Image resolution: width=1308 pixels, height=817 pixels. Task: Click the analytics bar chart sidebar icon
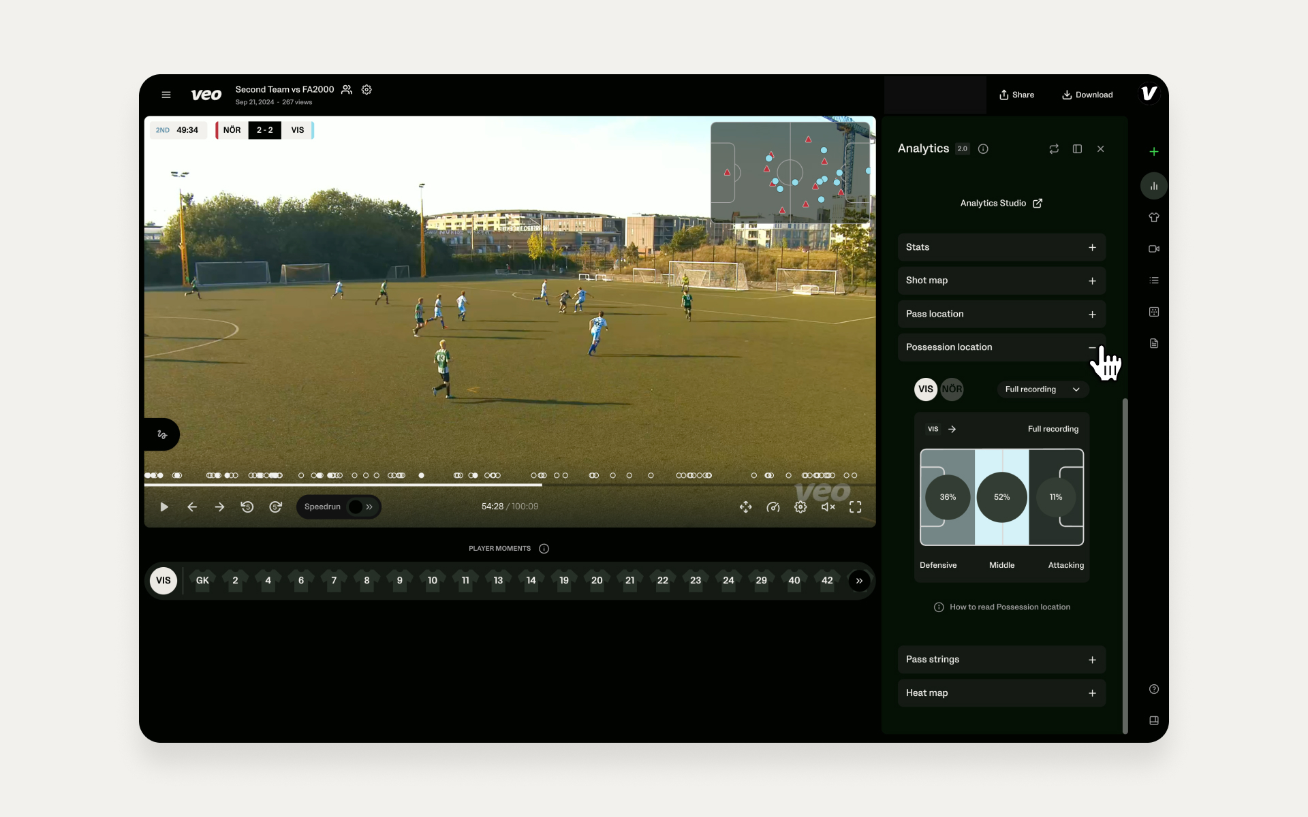point(1153,186)
